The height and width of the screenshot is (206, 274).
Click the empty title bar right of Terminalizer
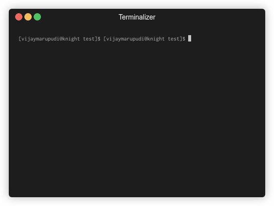(x=210, y=17)
